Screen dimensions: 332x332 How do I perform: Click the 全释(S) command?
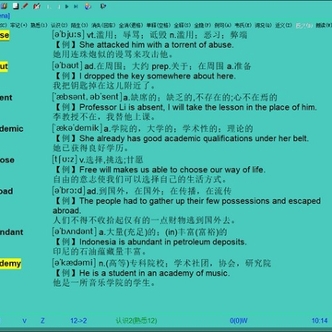(x=183, y=25)
